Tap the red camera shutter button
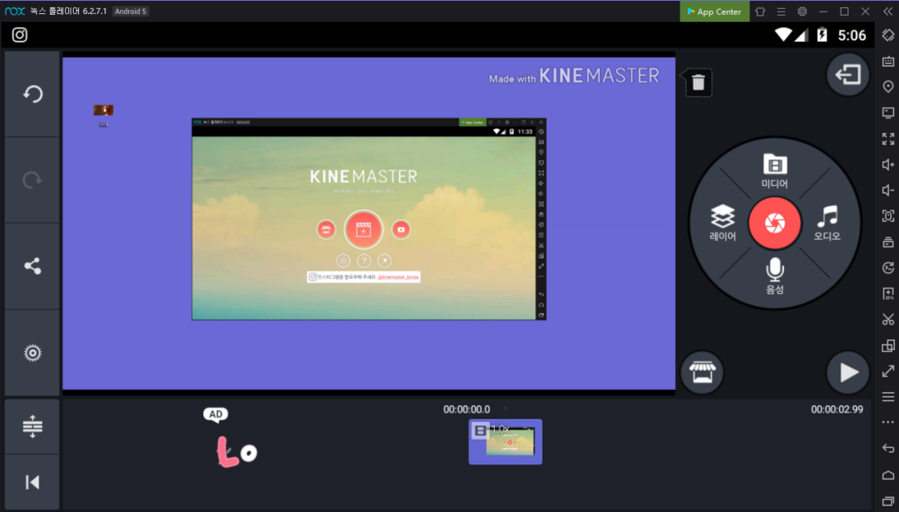899x512 pixels. tap(775, 223)
